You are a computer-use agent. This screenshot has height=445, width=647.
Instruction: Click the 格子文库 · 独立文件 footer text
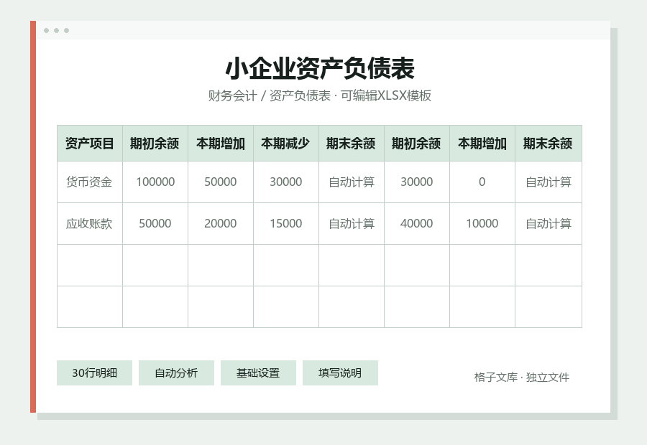(522, 378)
